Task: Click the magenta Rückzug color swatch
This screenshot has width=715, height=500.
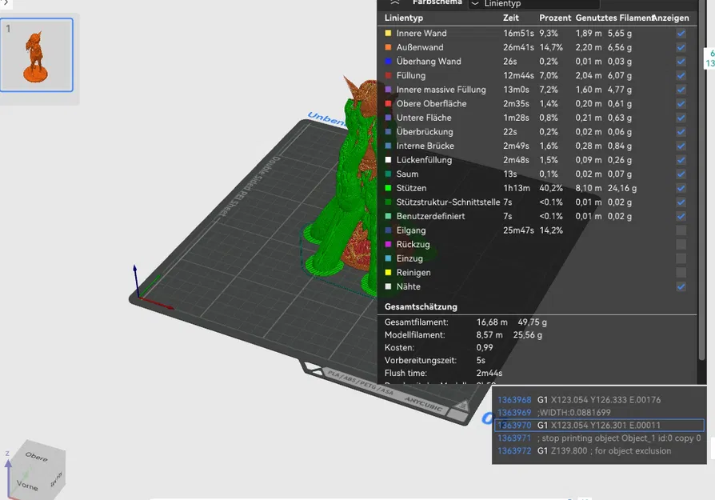Action: 388,245
